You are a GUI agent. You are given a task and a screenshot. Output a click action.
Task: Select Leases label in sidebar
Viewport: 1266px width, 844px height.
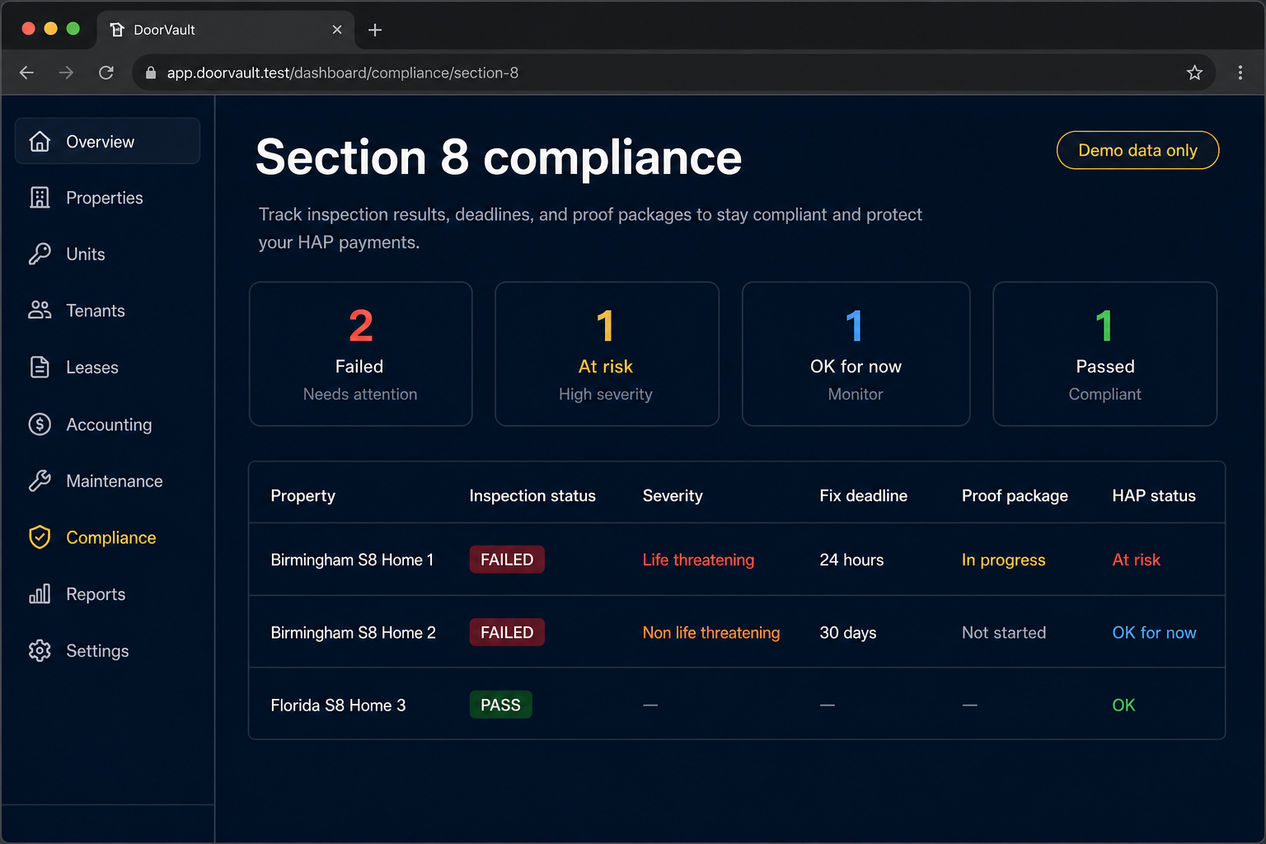[92, 368]
